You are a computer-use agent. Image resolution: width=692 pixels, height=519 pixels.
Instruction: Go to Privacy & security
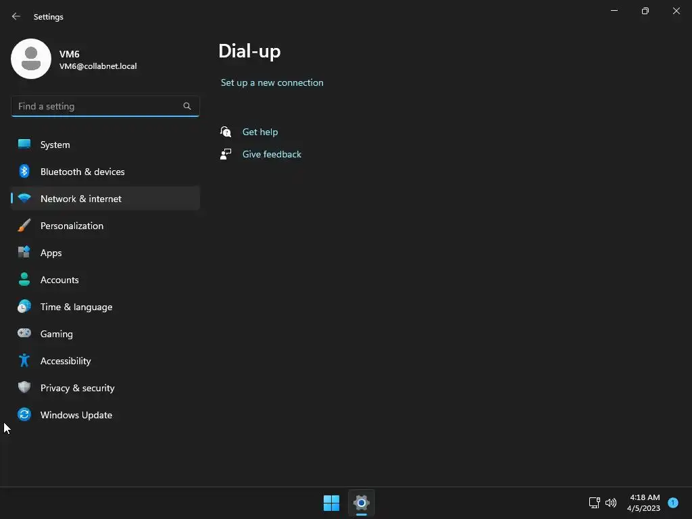[x=105, y=388]
